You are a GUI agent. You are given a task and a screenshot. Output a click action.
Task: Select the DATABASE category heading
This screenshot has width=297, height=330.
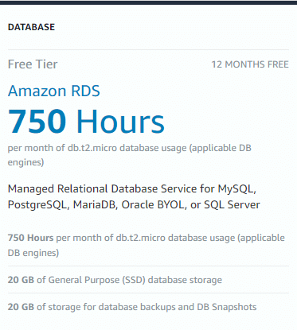click(x=31, y=27)
